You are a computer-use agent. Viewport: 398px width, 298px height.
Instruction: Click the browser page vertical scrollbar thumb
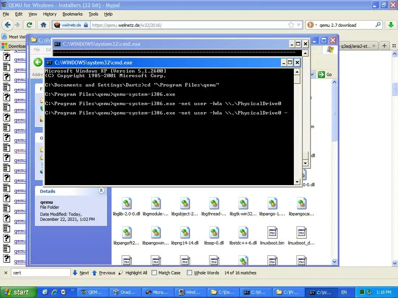tap(395, 89)
